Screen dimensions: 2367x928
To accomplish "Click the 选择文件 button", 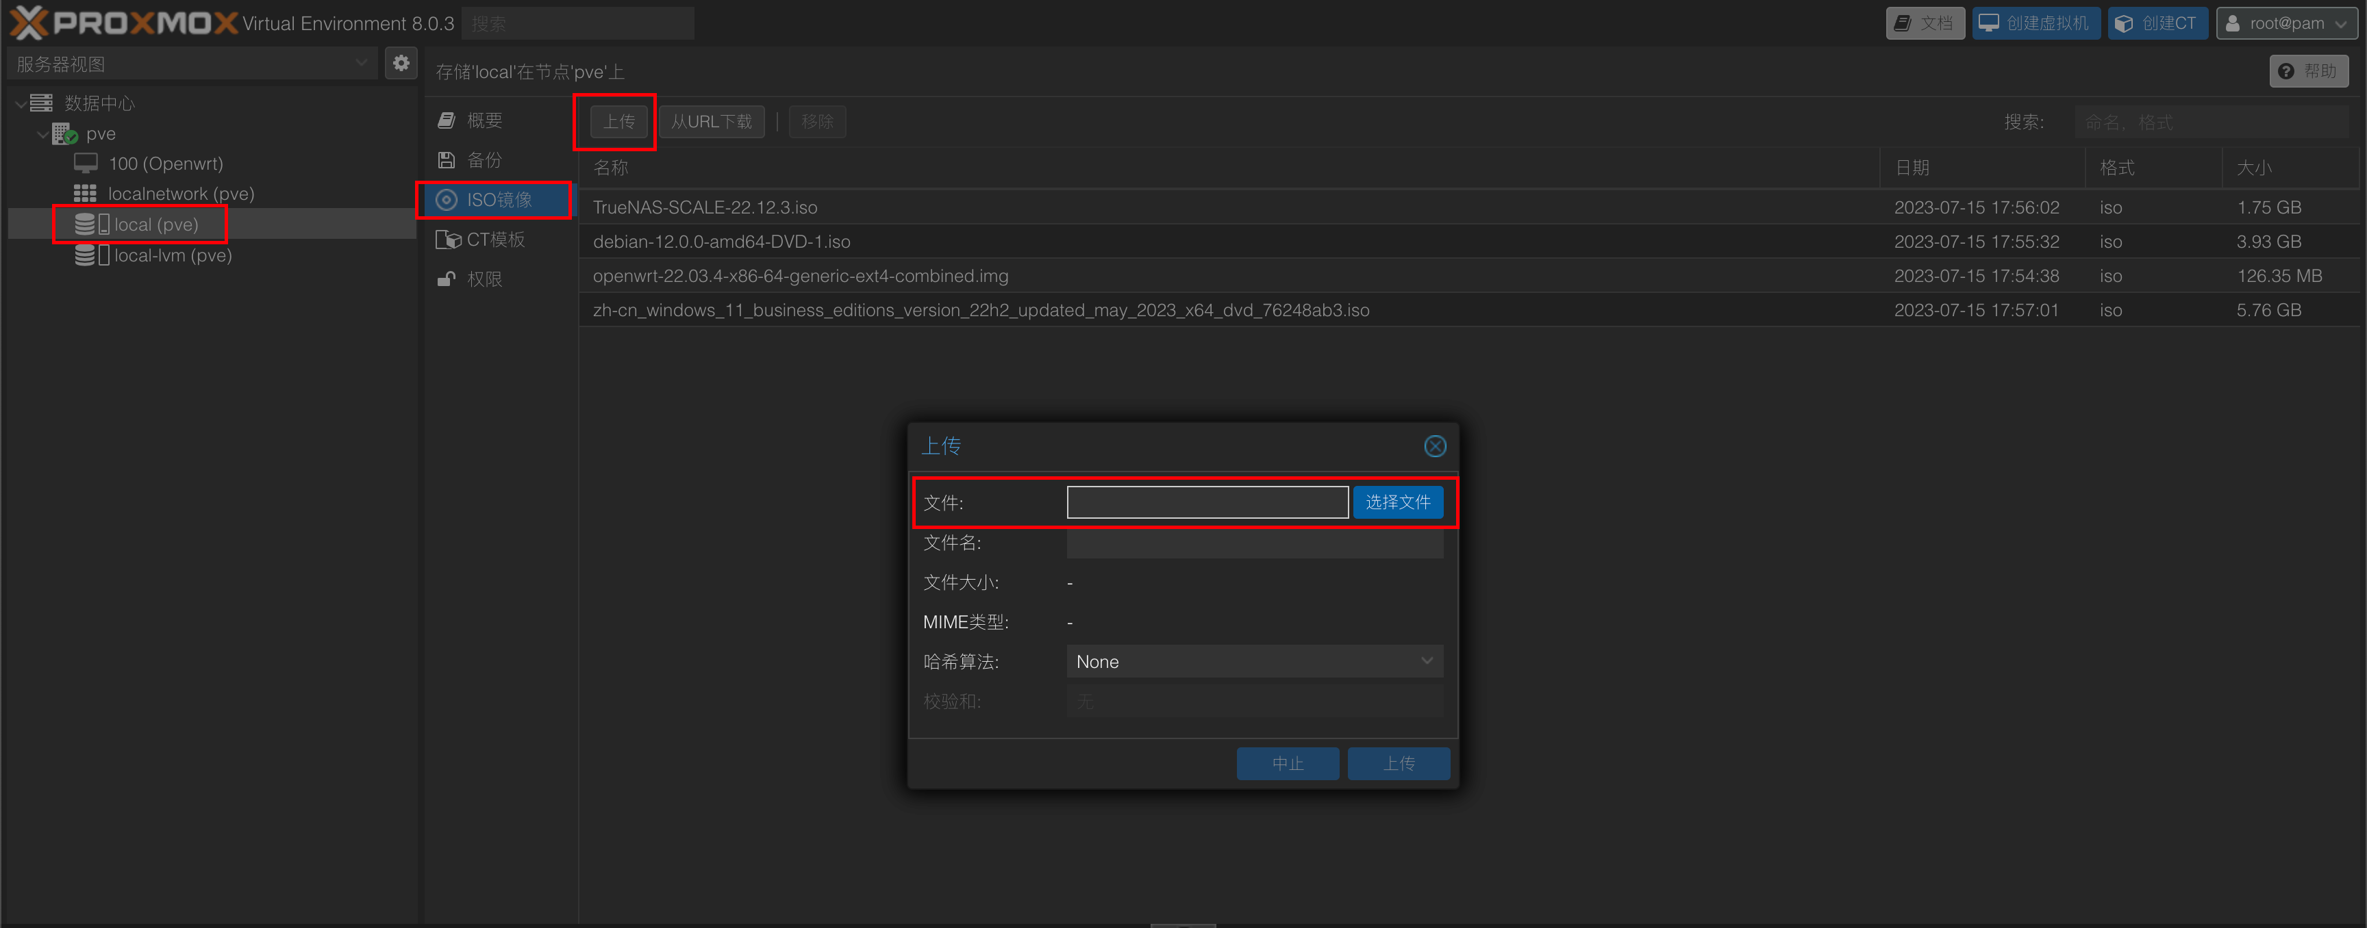I will [1398, 502].
